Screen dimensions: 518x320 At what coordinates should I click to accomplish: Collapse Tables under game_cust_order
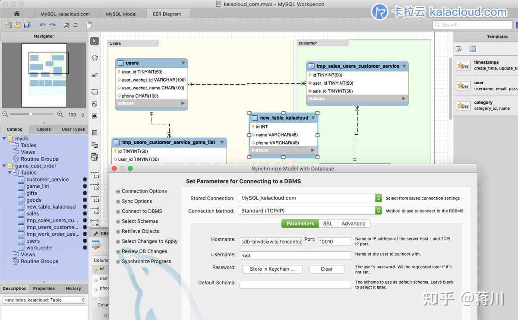[9, 173]
